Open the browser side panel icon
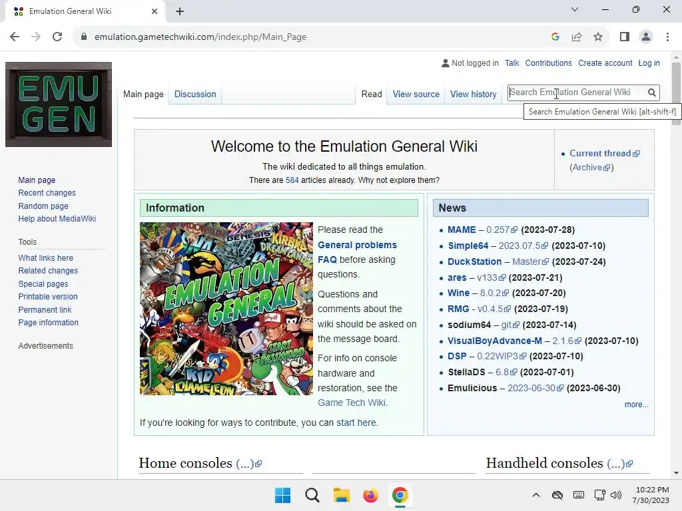The width and height of the screenshot is (682, 511). pos(625,37)
